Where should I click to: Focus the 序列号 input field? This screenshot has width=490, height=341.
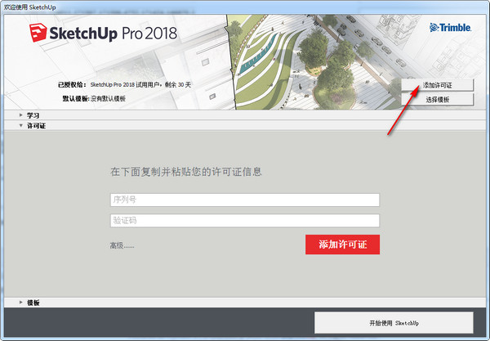tap(245, 200)
